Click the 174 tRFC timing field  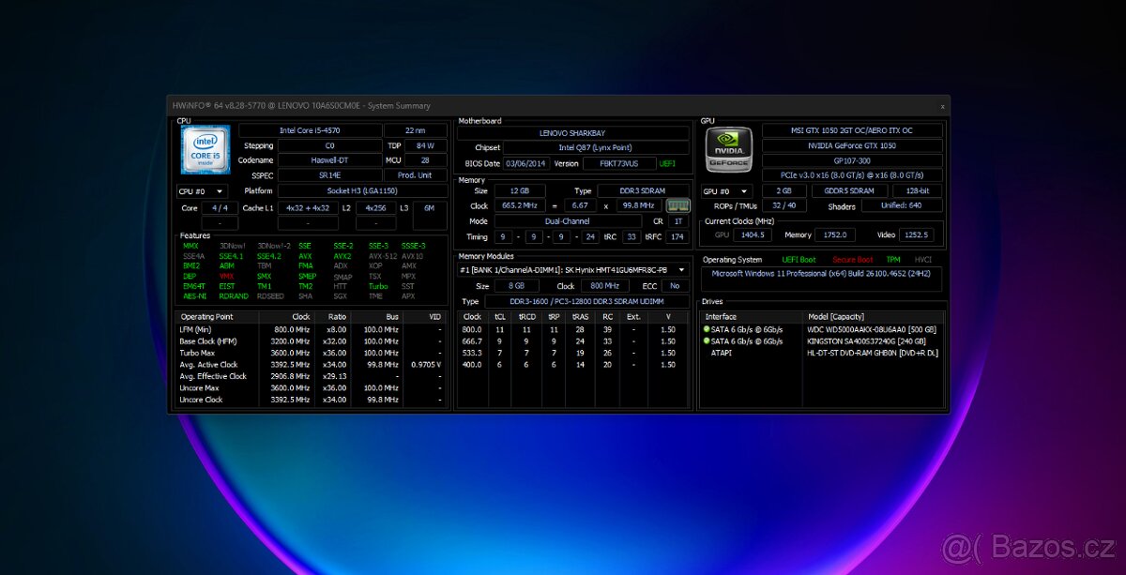[677, 236]
